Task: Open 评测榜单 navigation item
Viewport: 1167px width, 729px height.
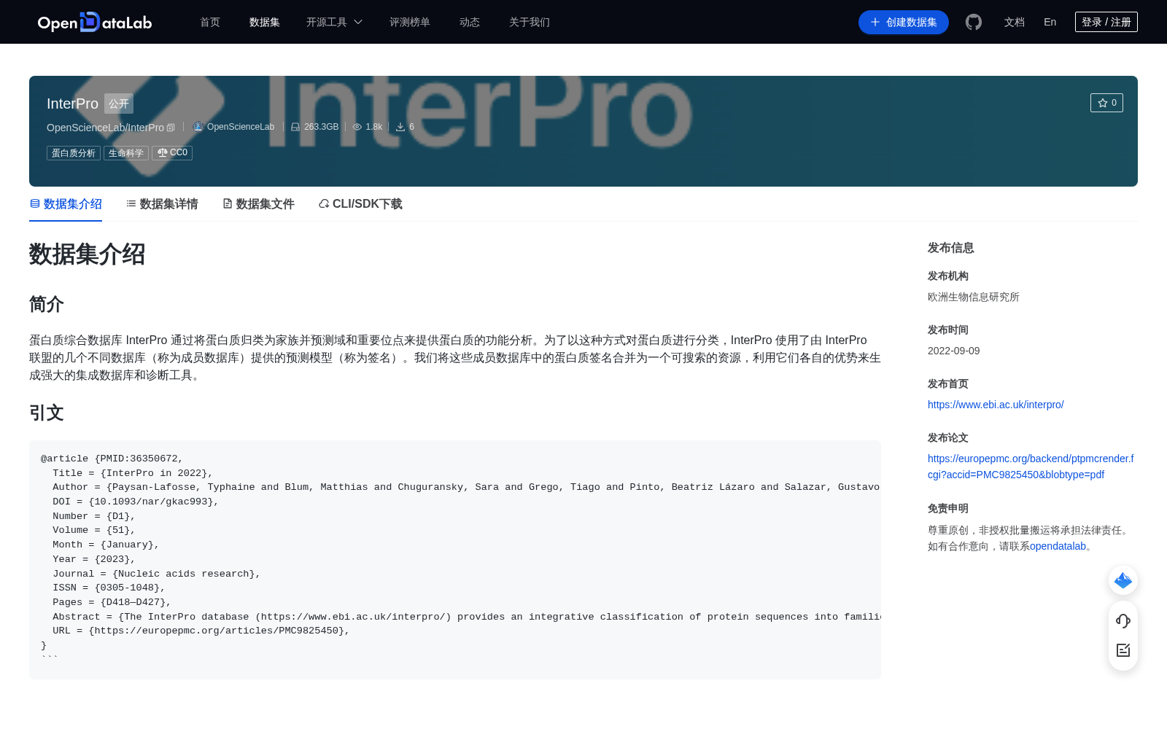Action: (410, 22)
